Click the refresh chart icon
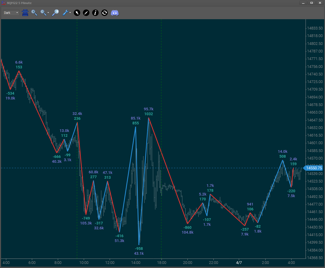This screenshot has width=325, height=268. pos(105,13)
